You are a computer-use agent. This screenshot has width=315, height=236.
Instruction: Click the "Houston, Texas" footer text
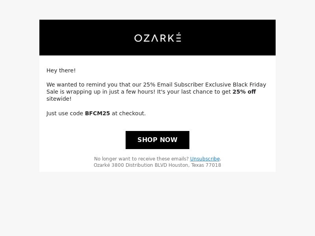[x=188, y=165]
